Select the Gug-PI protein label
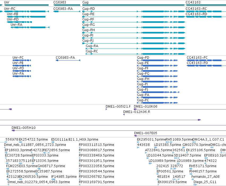The width and height of the screenshot is (226, 186). [142, 84]
